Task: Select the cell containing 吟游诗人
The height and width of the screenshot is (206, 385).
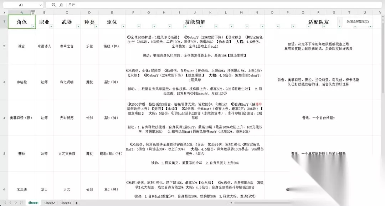Action: [x=44, y=46]
